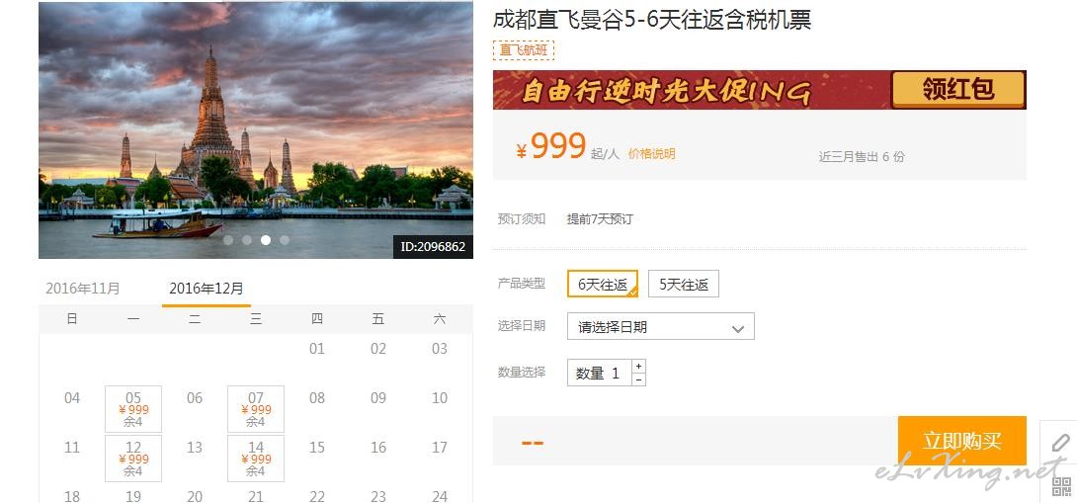Click the pencil feedback icon
The width and height of the screenshot is (1077, 503).
tap(1060, 444)
